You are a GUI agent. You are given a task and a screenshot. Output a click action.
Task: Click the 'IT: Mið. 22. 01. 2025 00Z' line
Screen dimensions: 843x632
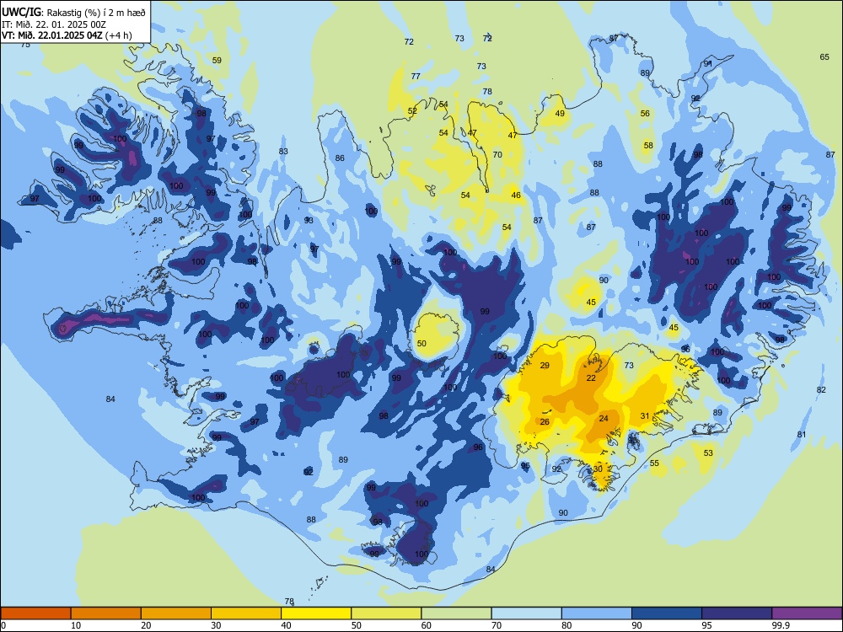54,24
